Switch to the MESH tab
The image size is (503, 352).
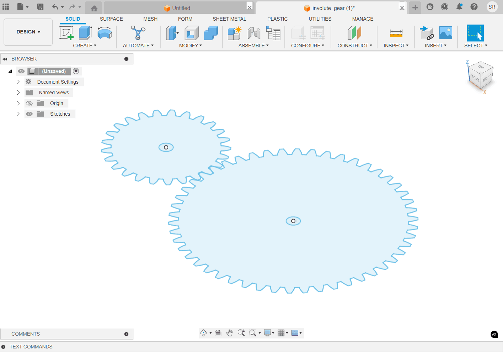point(150,19)
